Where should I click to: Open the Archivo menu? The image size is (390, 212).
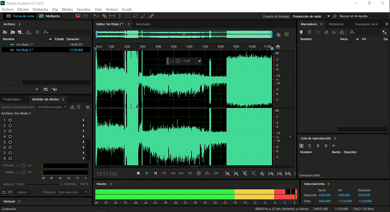pyautogui.click(x=7, y=9)
